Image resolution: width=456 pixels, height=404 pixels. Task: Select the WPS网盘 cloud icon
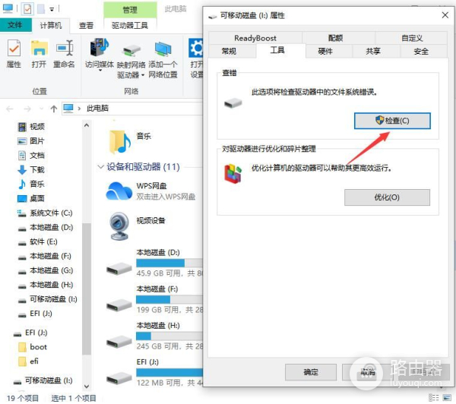(x=119, y=191)
